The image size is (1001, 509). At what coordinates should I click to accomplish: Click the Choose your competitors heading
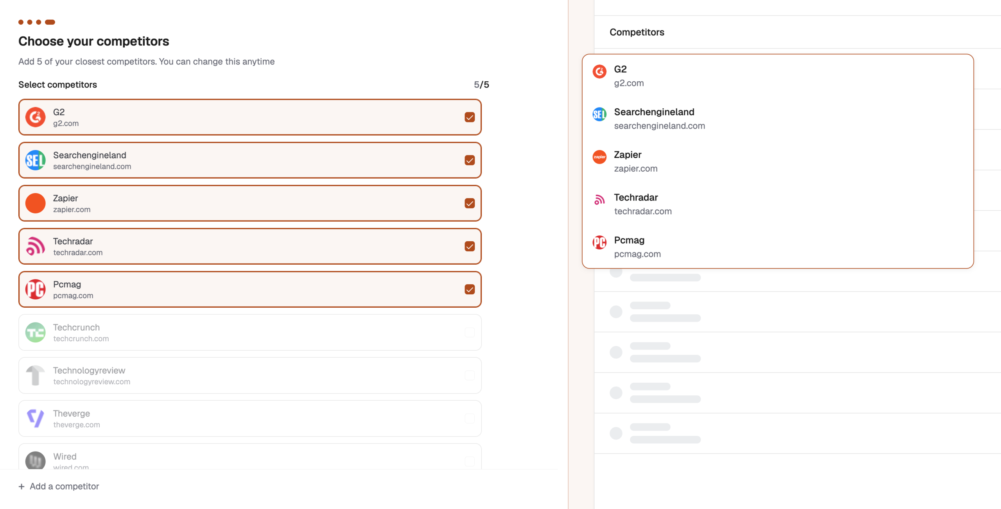tap(94, 41)
